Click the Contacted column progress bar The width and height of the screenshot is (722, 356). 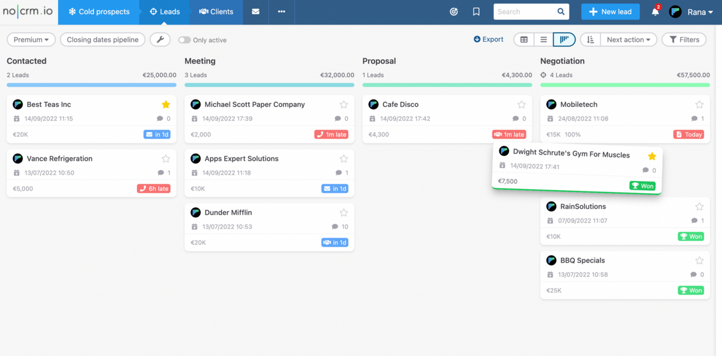[91, 85]
